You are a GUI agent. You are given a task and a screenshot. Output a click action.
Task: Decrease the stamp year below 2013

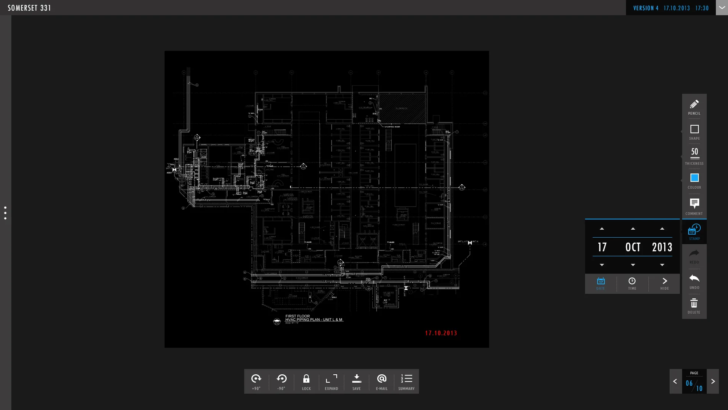click(x=662, y=265)
